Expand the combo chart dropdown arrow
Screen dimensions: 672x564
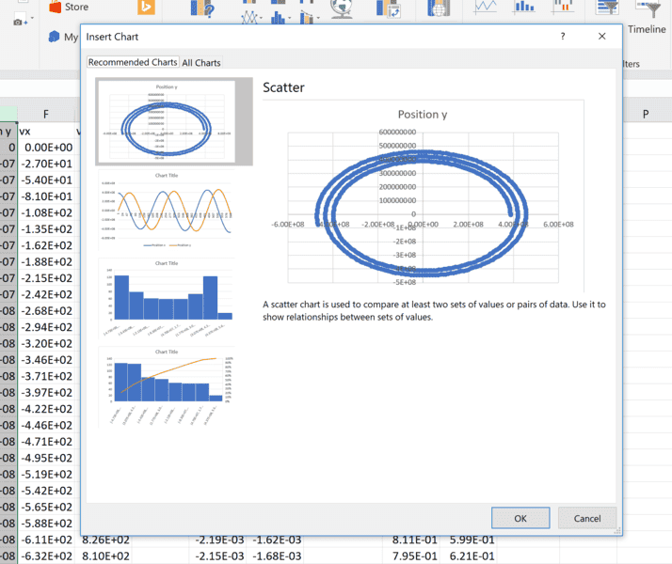click(318, 18)
